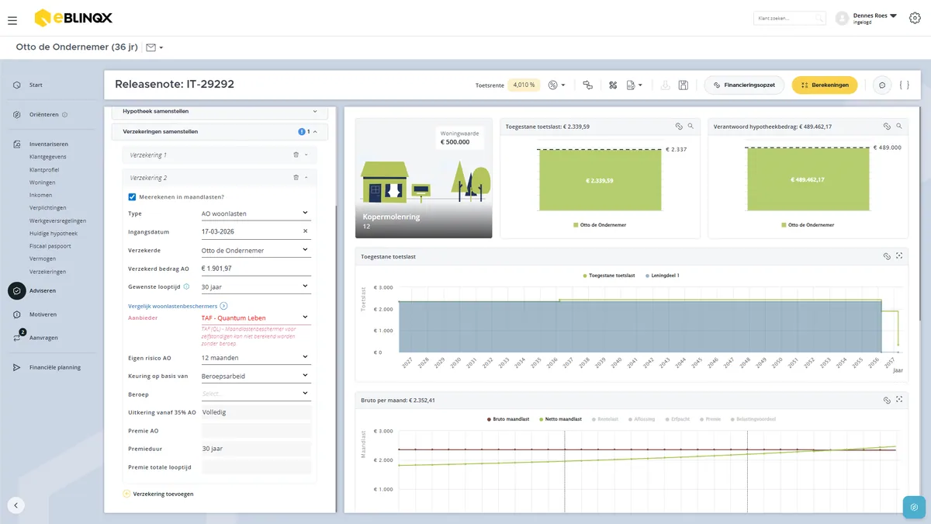
Task: Expand the Bruto per maand chart to fullscreen
Action: click(899, 401)
